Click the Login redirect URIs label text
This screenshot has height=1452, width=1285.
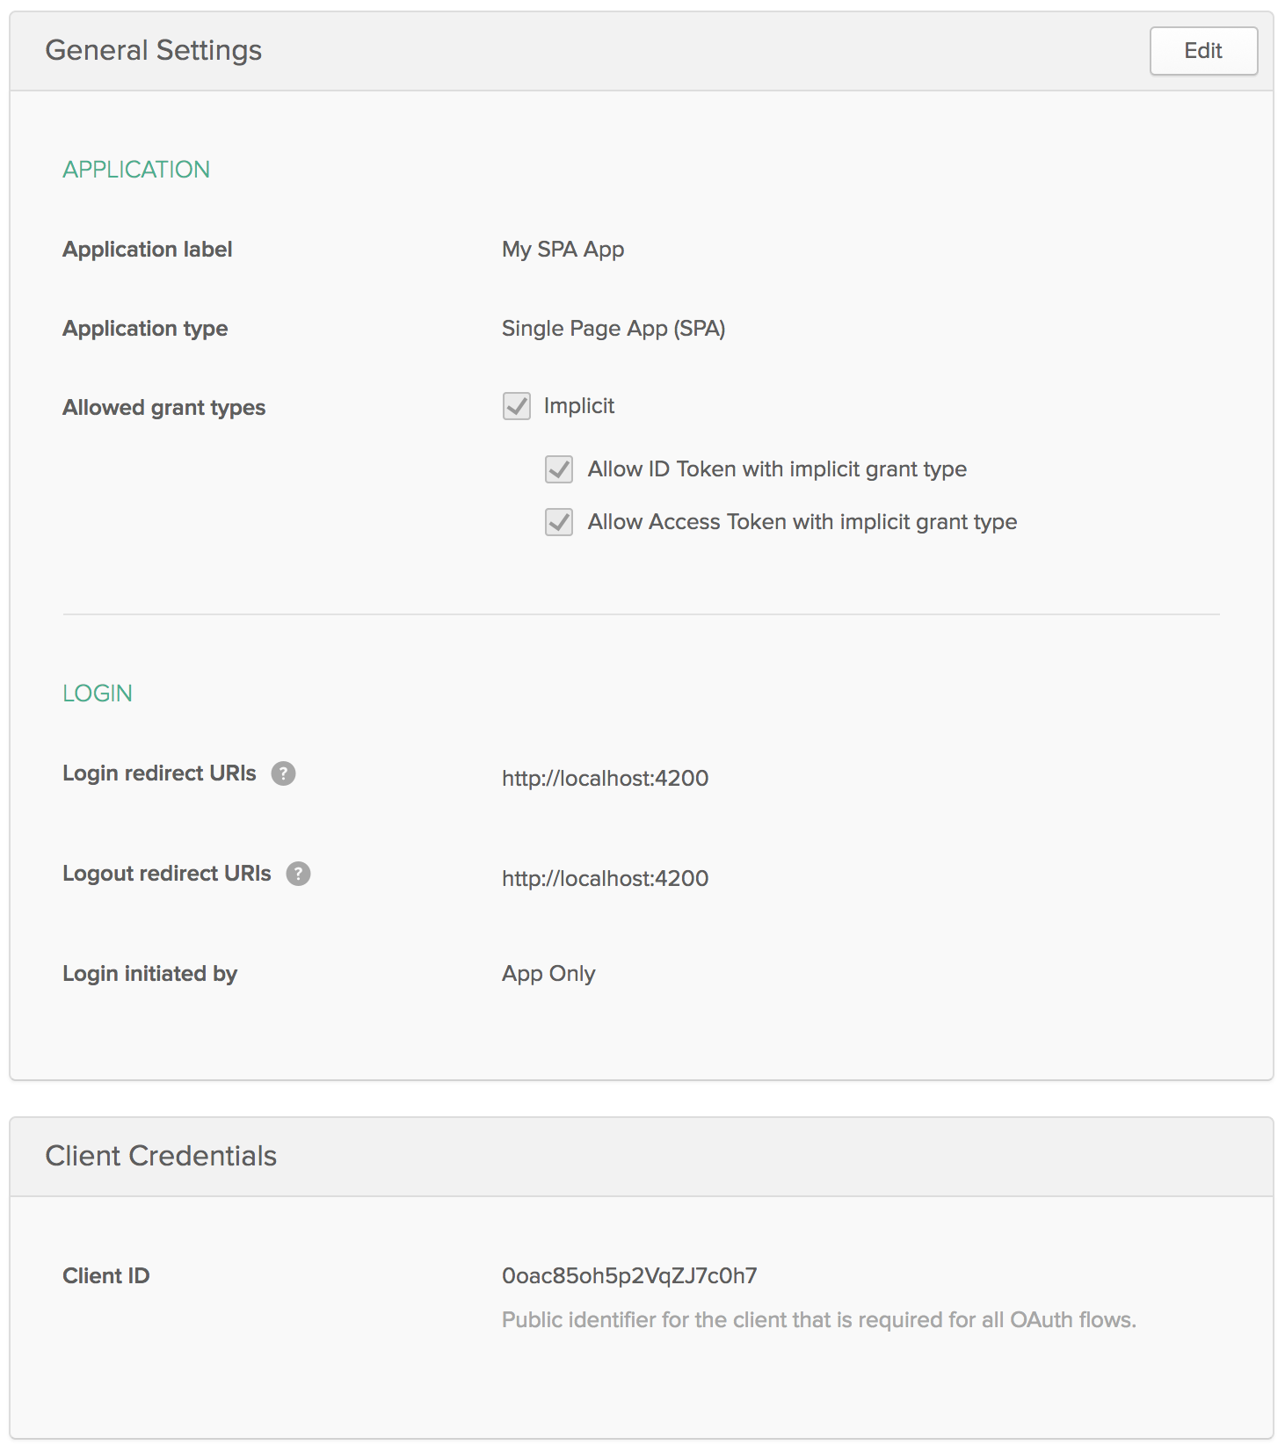point(159,773)
